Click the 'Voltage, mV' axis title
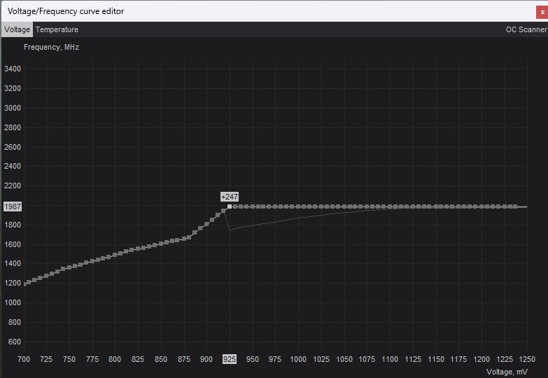The image size is (548, 378). click(x=507, y=372)
